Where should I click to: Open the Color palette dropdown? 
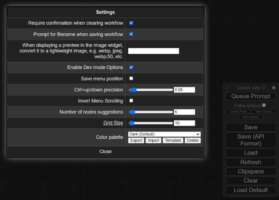coord(164,134)
